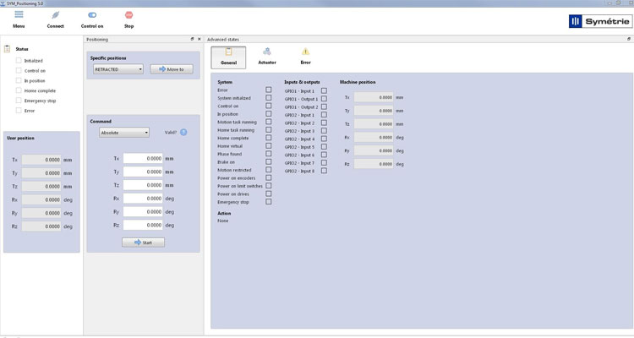Check the Initialized status checkbox
The width and height of the screenshot is (634, 338).
point(19,61)
